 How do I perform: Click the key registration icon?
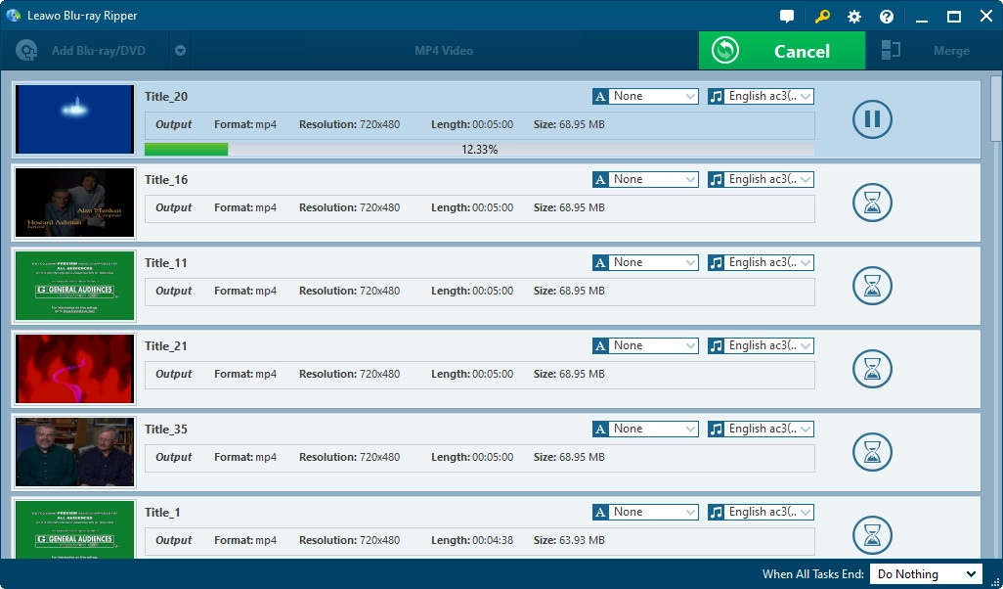click(x=821, y=17)
